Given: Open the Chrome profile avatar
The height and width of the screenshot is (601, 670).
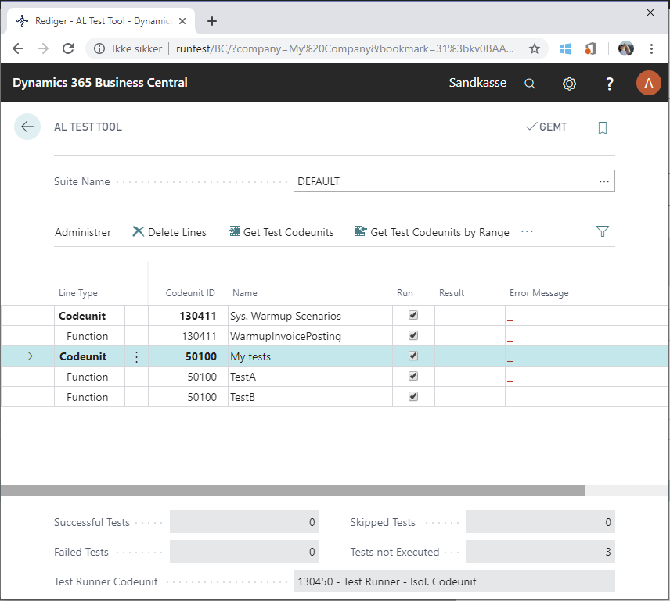Looking at the screenshot, I should pos(626,48).
